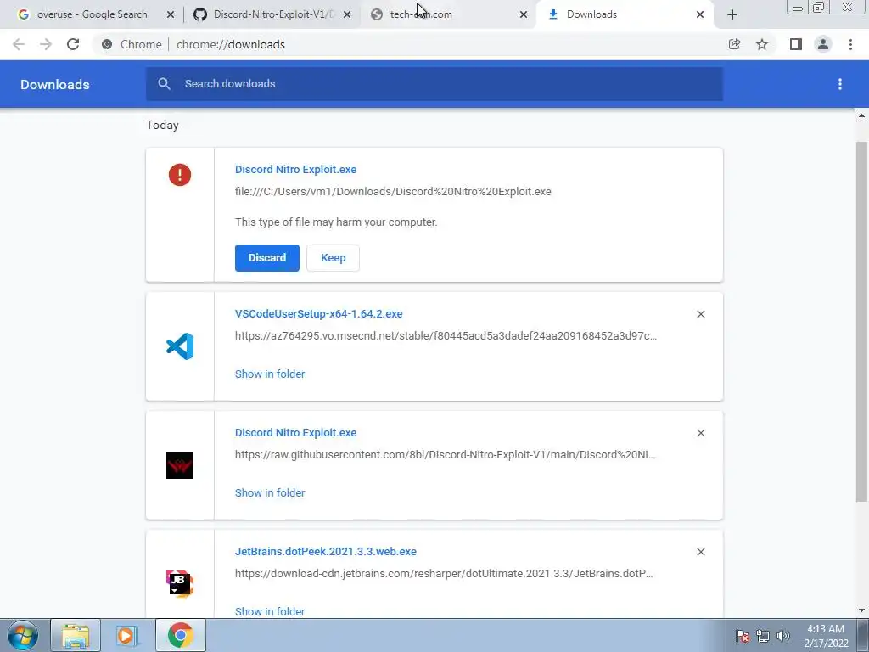Click the JetBrains dotPeek file icon
869x652 pixels.
click(x=180, y=584)
